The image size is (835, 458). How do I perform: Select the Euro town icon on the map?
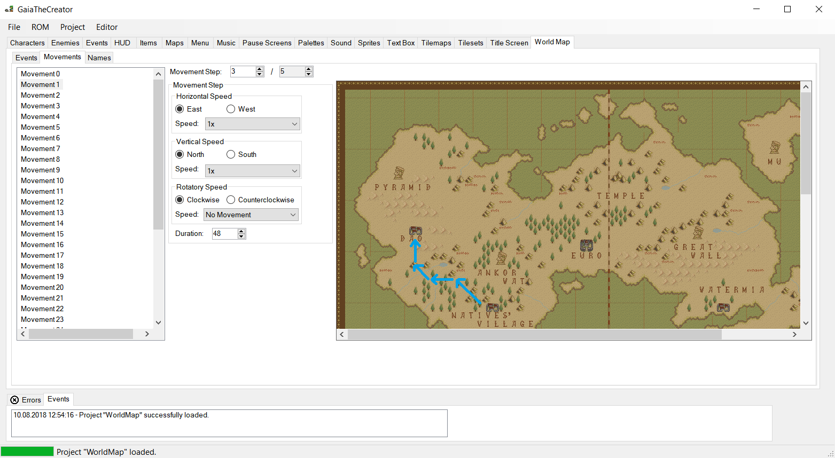[586, 245]
